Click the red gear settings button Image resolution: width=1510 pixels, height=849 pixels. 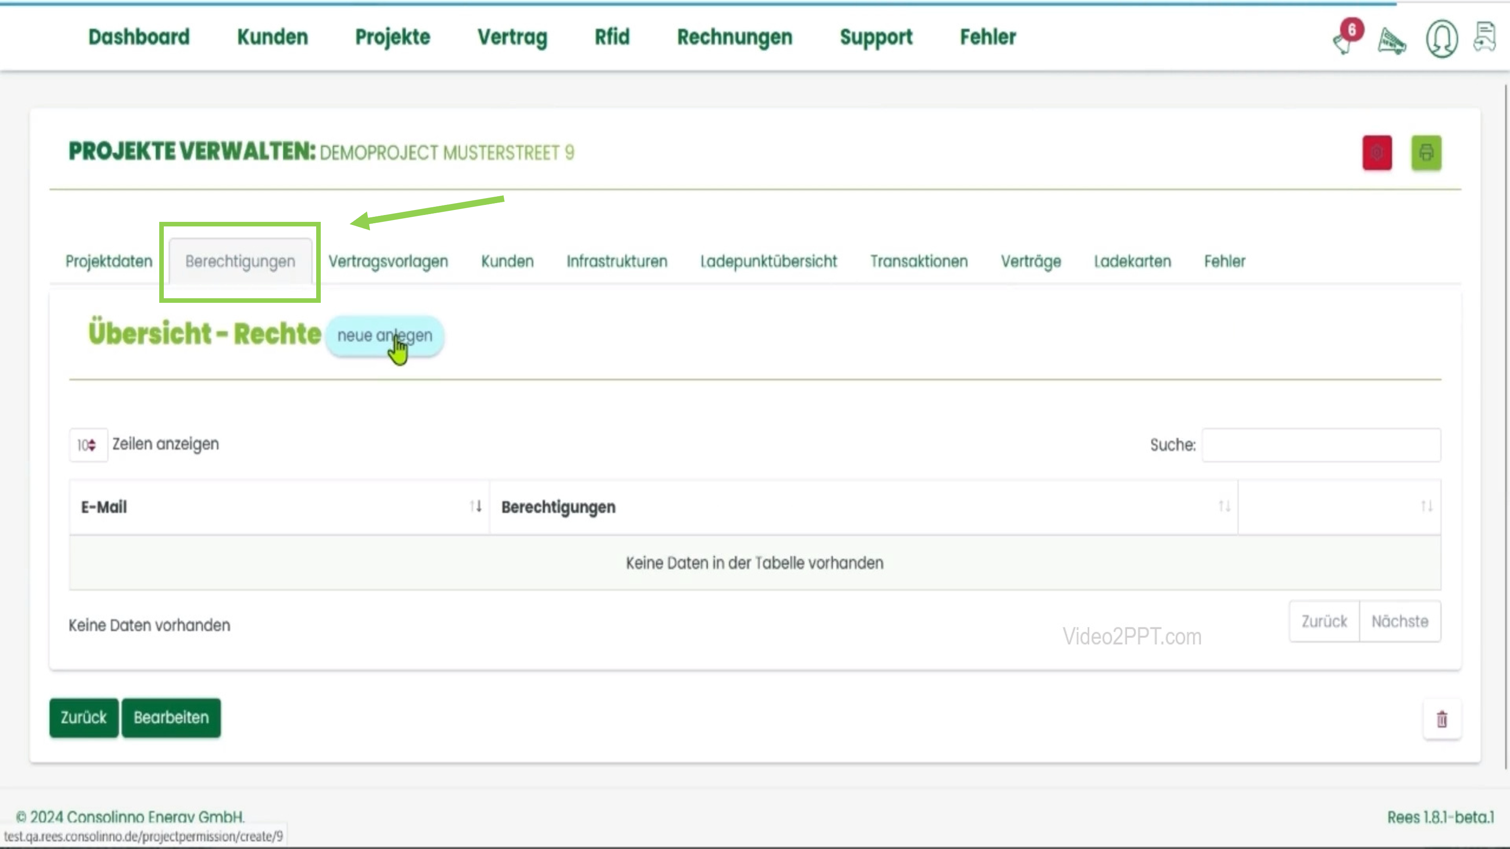tap(1376, 152)
